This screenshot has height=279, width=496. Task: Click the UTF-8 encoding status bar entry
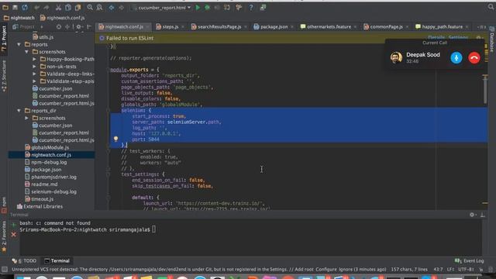[466, 270]
